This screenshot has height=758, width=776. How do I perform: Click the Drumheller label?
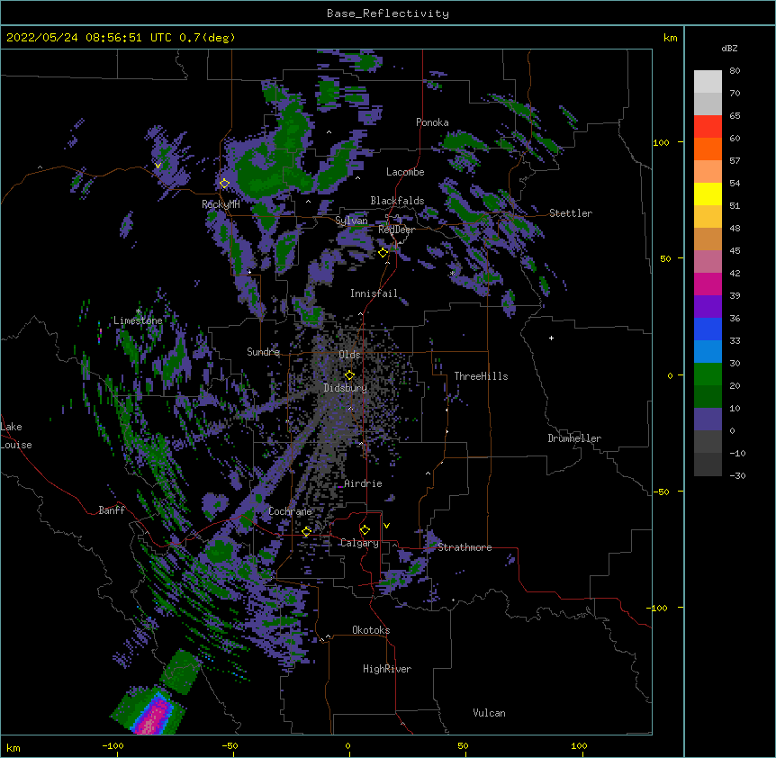tap(574, 438)
